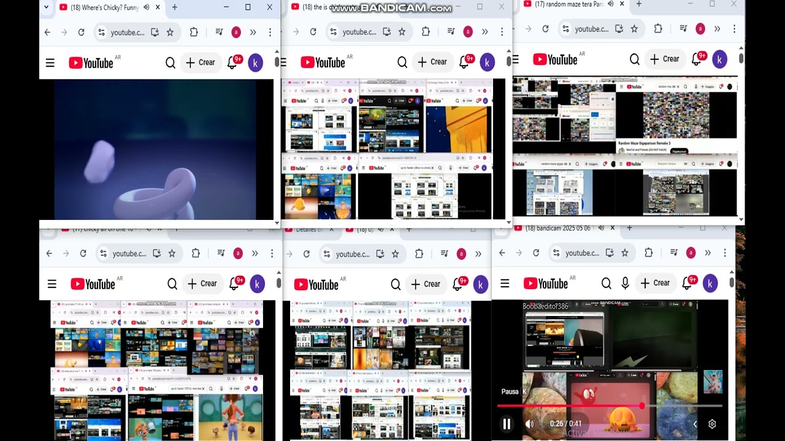Screen dimensions: 785x441
Task: Open new tab in bandicam window
Action: click(629, 228)
